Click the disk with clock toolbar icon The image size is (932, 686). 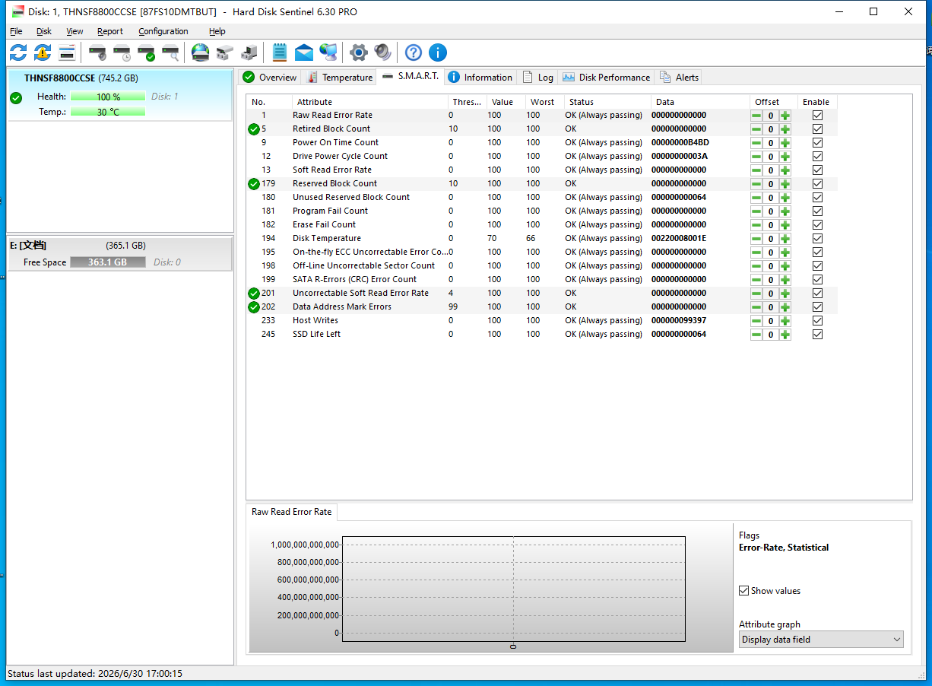tap(122, 52)
